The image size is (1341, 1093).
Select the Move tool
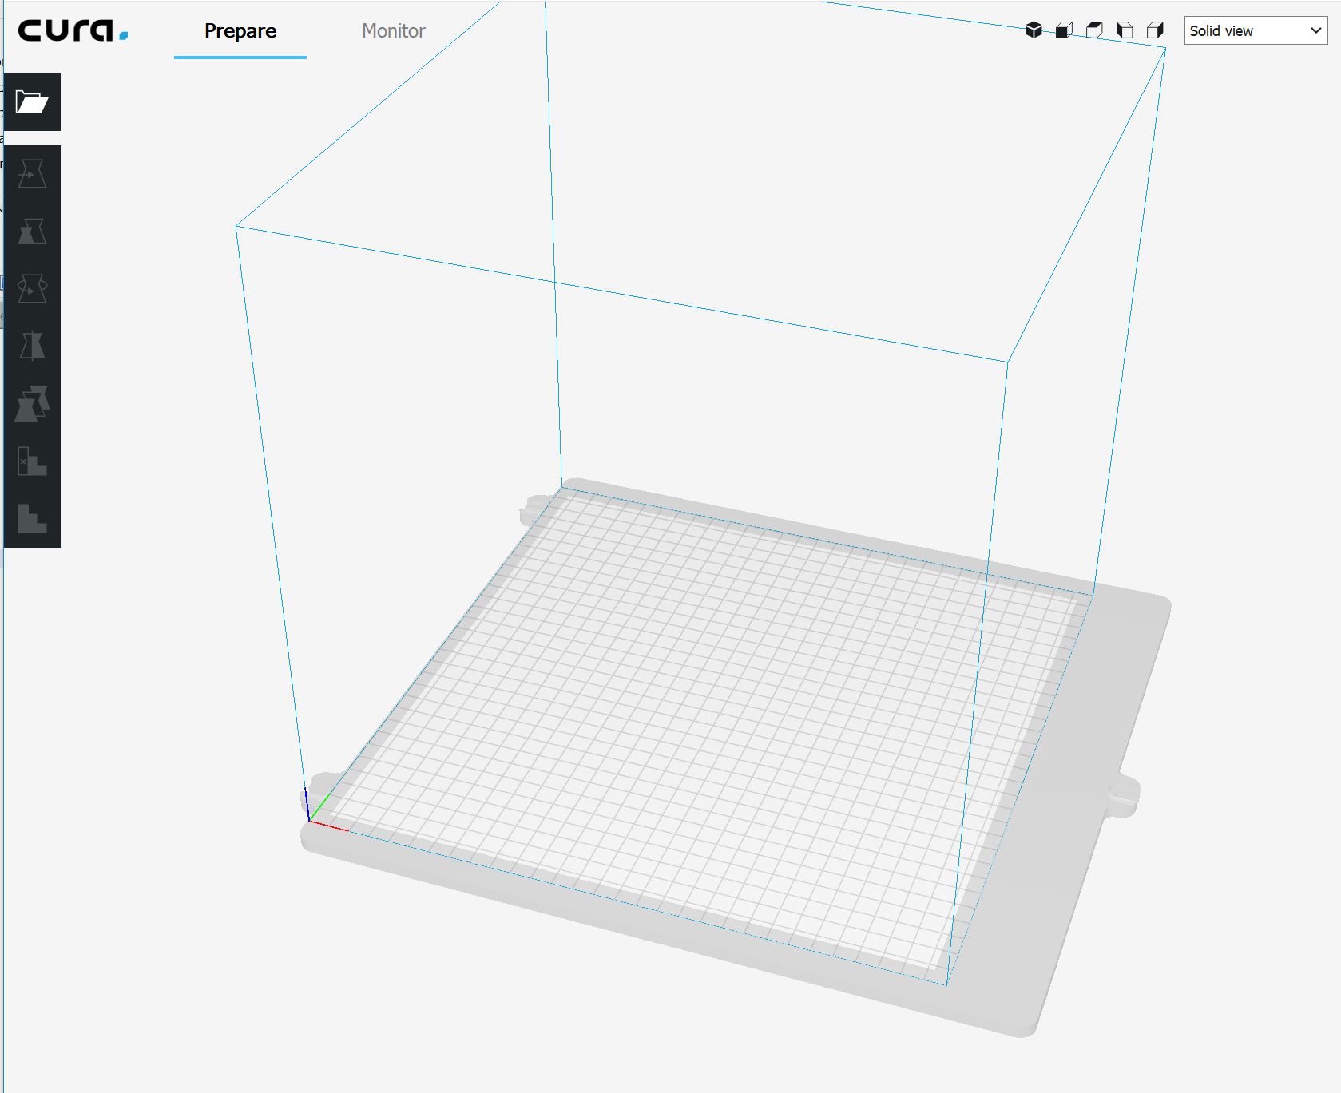(x=32, y=174)
